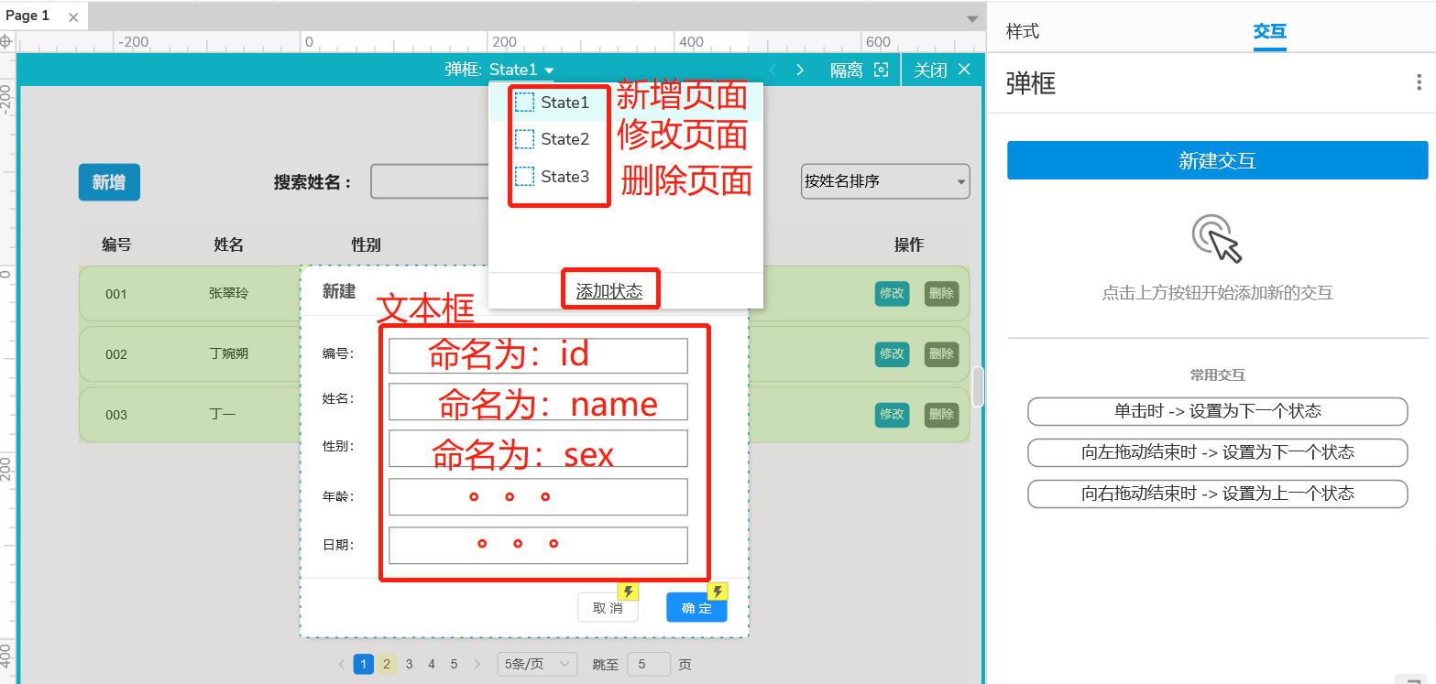Select page 4 in pagination
This screenshot has height=684, width=1436.
tap(432, 664)
